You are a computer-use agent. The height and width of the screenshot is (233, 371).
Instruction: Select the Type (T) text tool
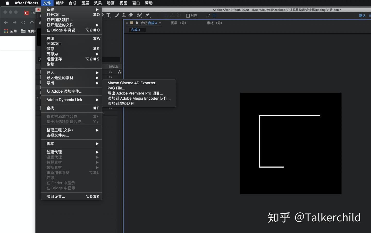pyautogui.click(x=108, y=15)
